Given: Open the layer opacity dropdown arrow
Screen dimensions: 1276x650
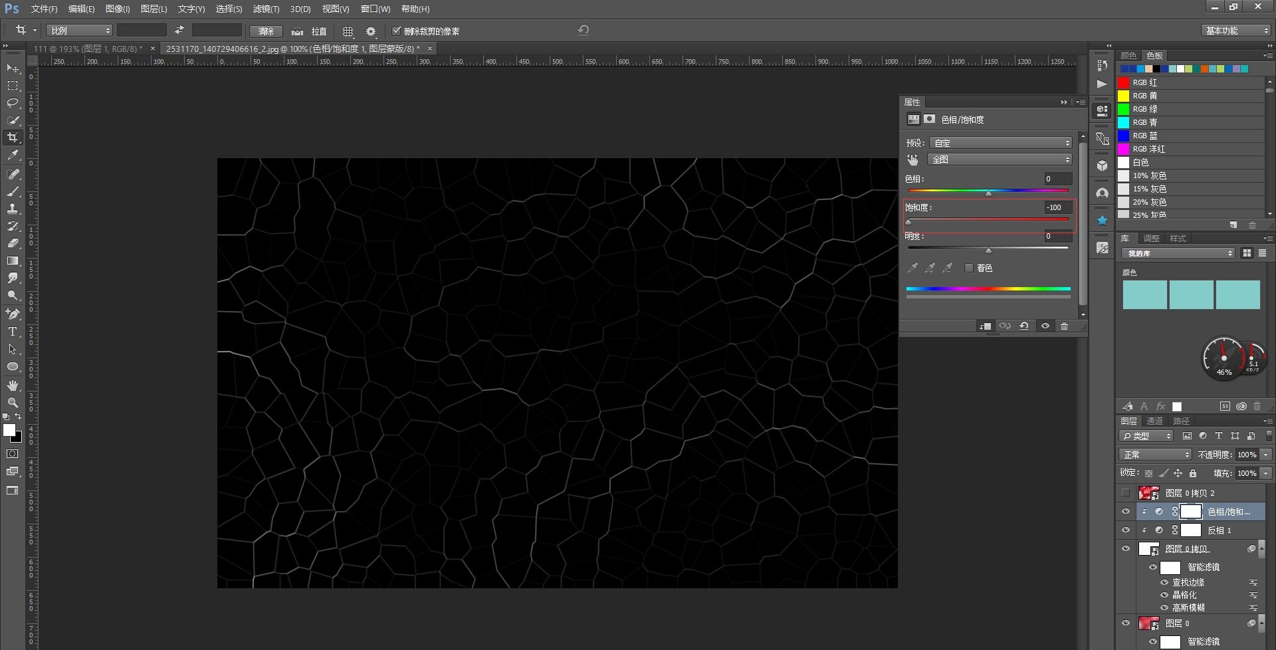Looking at the screenshot, I should (1265, 455).
